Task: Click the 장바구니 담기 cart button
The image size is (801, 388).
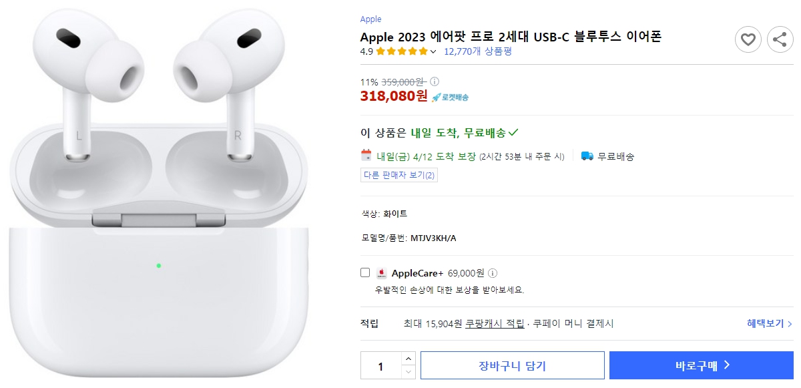Action: pos(512,365)
